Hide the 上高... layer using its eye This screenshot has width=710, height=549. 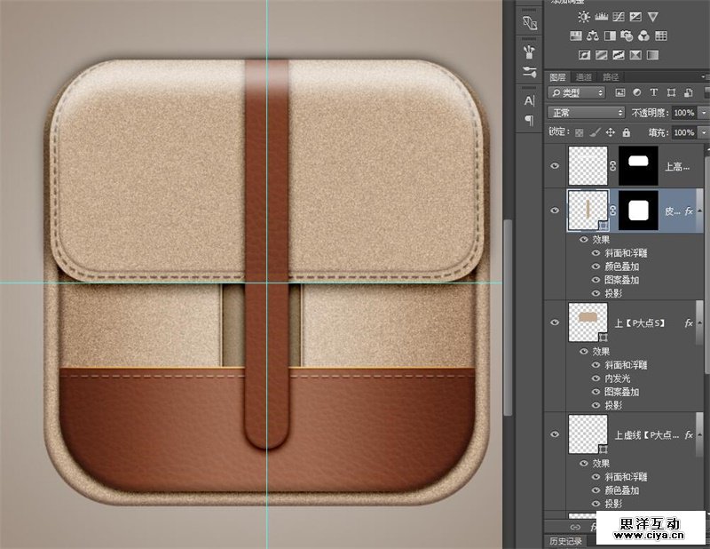(555, 166)
